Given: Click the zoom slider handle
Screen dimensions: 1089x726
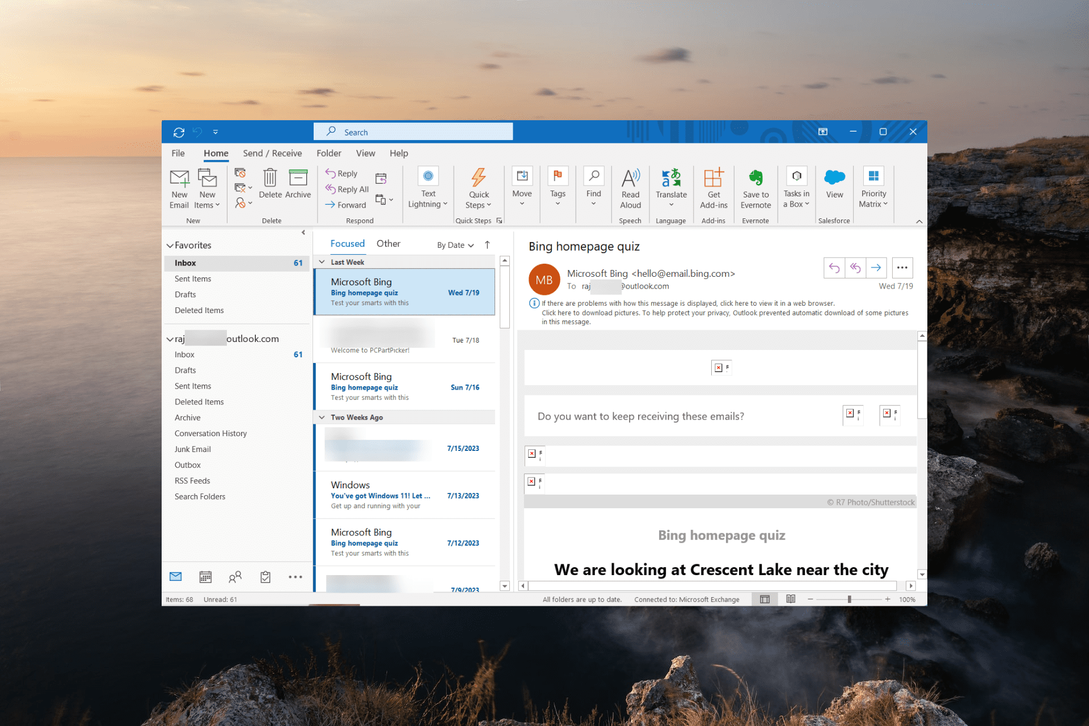Looking at the screenshot, I should [x=849, y=599].
